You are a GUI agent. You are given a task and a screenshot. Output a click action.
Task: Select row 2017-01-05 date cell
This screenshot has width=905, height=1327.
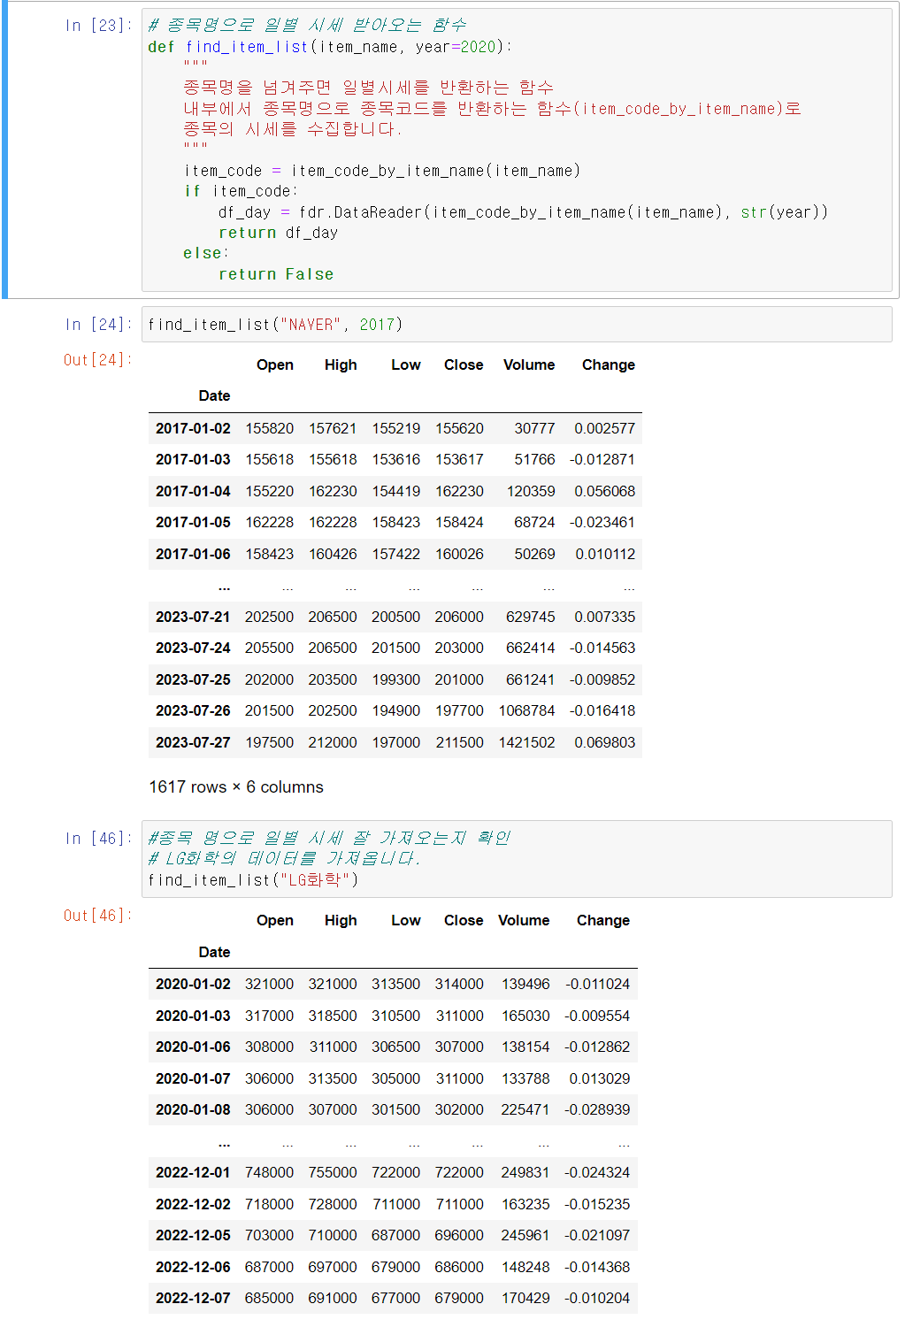click(193, 522)
